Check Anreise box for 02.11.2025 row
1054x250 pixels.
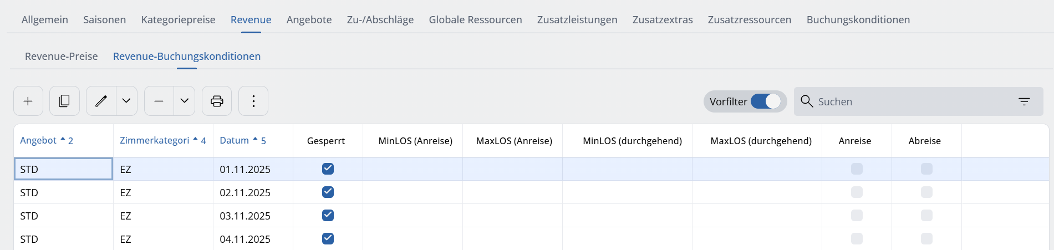(x=857, y=192)
